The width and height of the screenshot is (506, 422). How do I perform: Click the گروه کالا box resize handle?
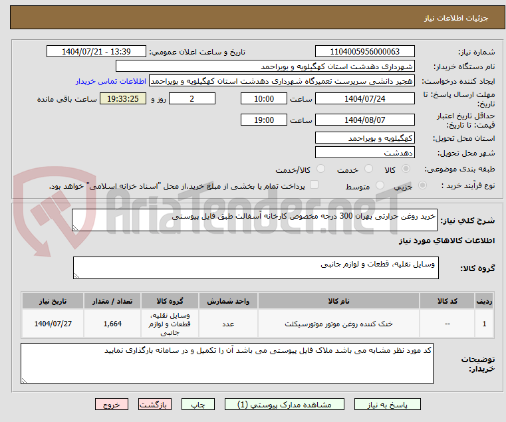point(76,276)
